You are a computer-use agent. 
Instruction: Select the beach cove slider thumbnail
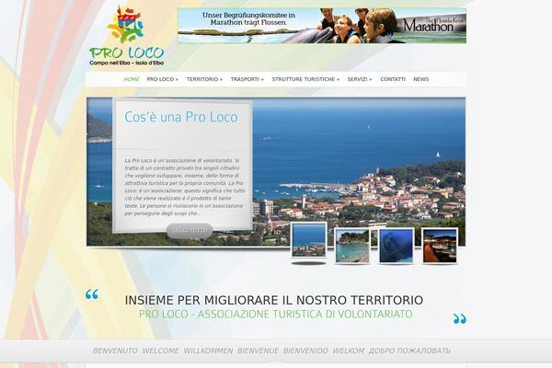pyautogui.click(x=352, y=246)
